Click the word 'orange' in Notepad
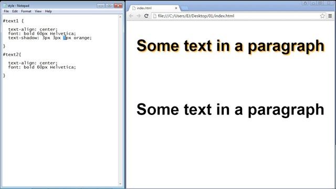This screenshot has height=189, width=336. coord(82,38)
